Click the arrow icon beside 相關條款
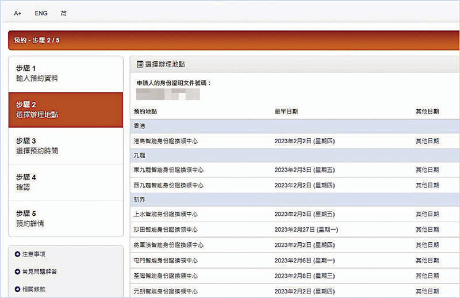This screenshot has height=298, width=460. pyautogui.click(x=17, y=289)
